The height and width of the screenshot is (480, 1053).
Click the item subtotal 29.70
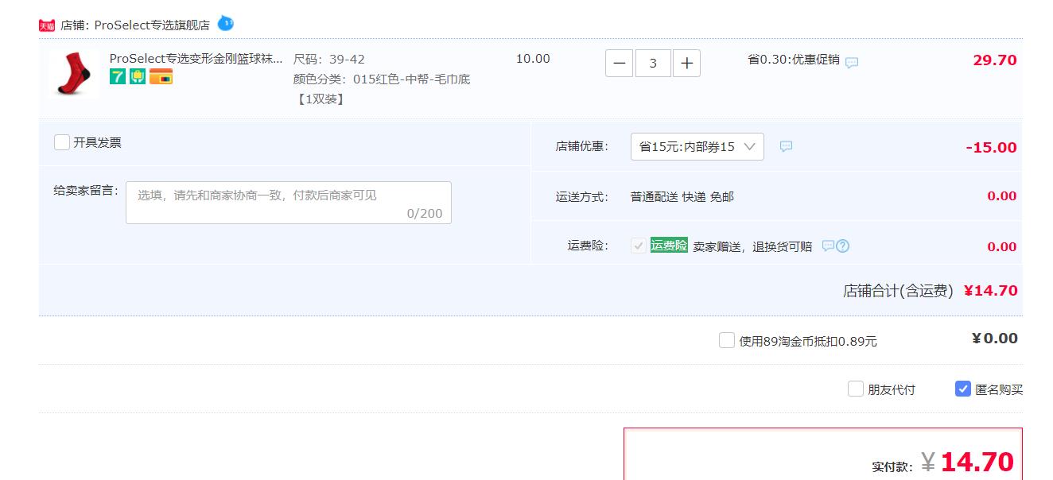click(995, 60)
